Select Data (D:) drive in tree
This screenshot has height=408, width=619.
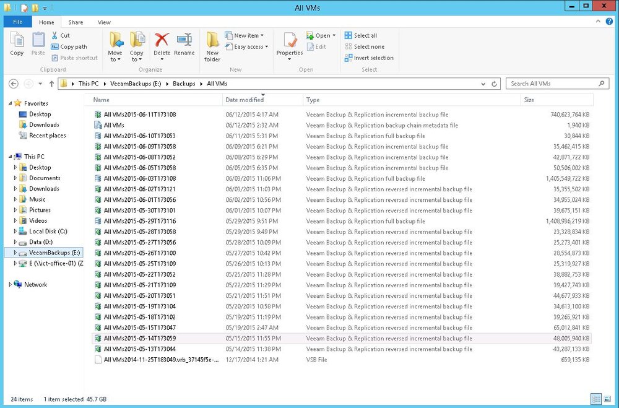coord(41,242)
